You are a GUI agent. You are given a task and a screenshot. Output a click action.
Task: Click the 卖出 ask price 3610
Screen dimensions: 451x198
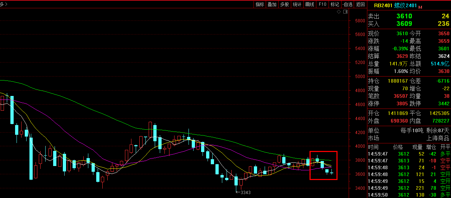point(404,16)
